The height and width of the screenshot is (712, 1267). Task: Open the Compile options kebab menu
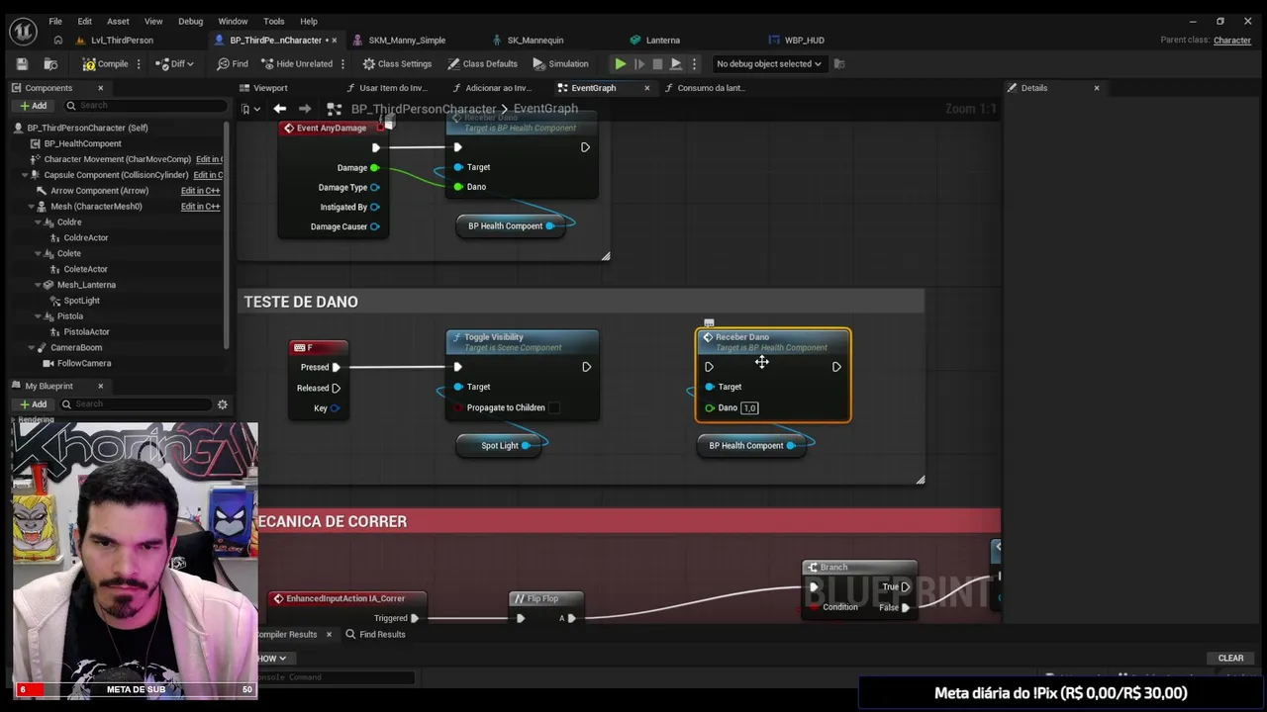point(139,63)
